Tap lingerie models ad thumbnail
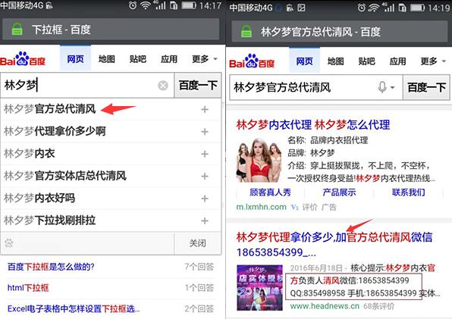Image resolution: width=452 pixels, height=319 pixels. pos(259,160)
